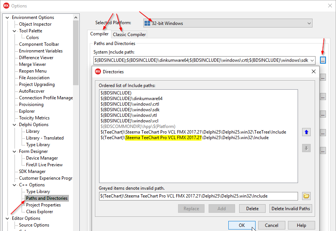The image size is (336, 231).
Task: Collapse the C++ Options tree node
Action: [15, 185]
